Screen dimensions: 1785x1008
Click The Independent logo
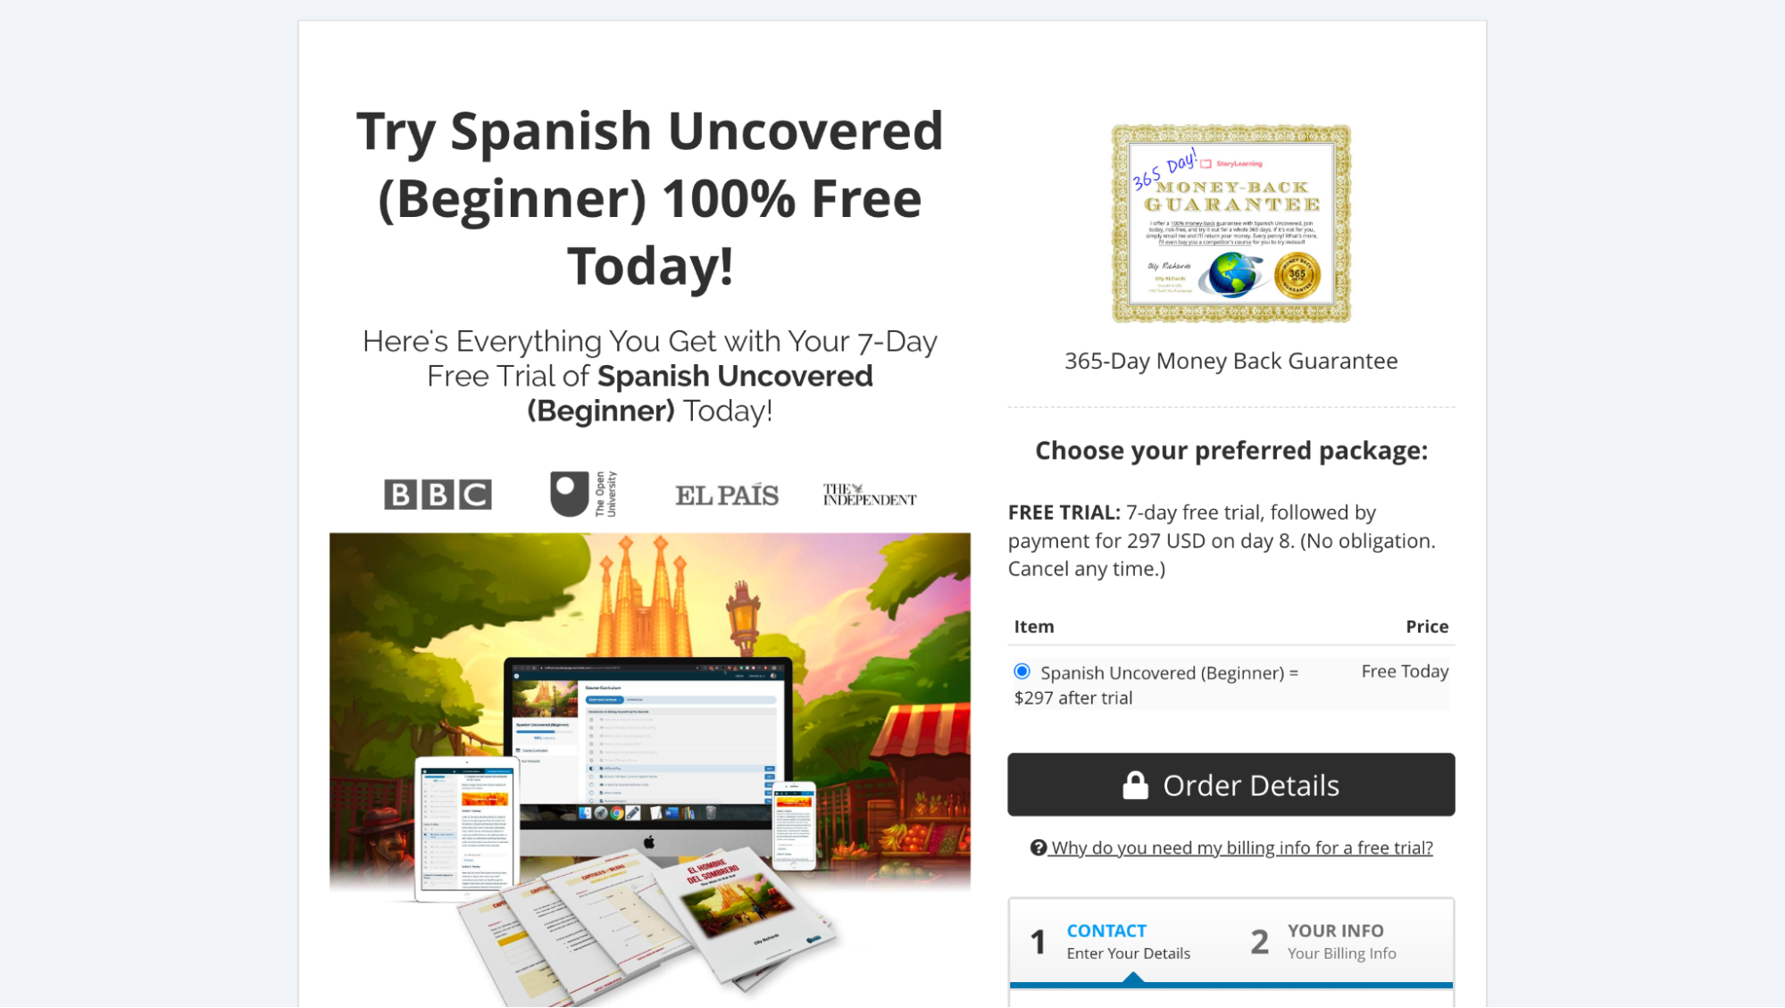870,495
